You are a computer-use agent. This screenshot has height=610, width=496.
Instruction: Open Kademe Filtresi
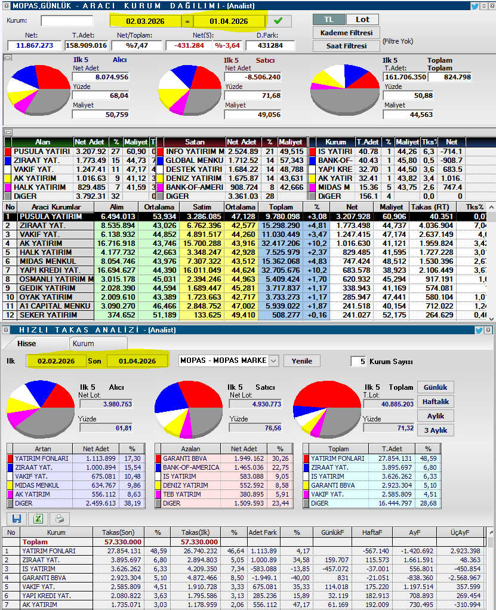pos(346,33)
